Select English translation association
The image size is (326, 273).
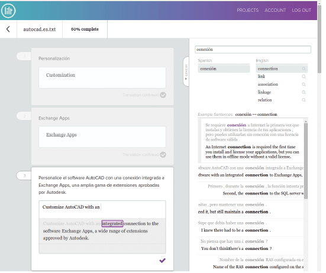click(268, 84)
